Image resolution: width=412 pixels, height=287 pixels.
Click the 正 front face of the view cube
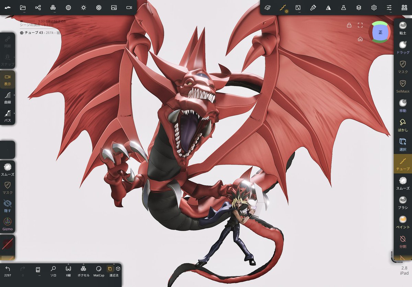(x=380, y=32)
